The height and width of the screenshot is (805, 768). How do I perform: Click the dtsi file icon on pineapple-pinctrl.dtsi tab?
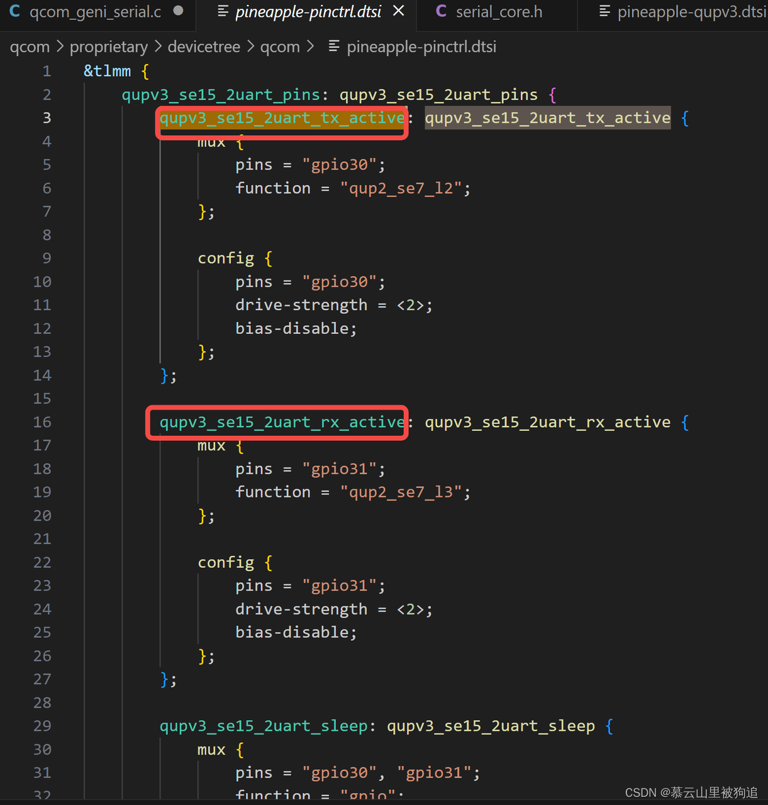pos(221,11)
